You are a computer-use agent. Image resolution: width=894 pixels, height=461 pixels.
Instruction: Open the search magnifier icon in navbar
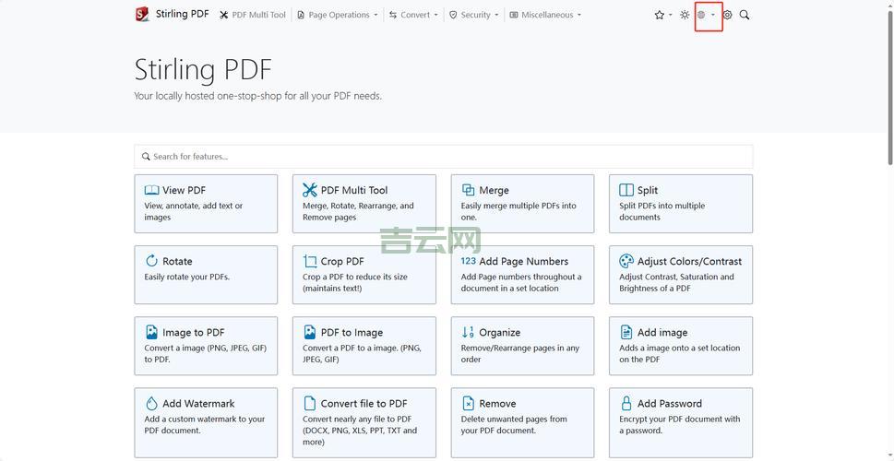point(745,15)
